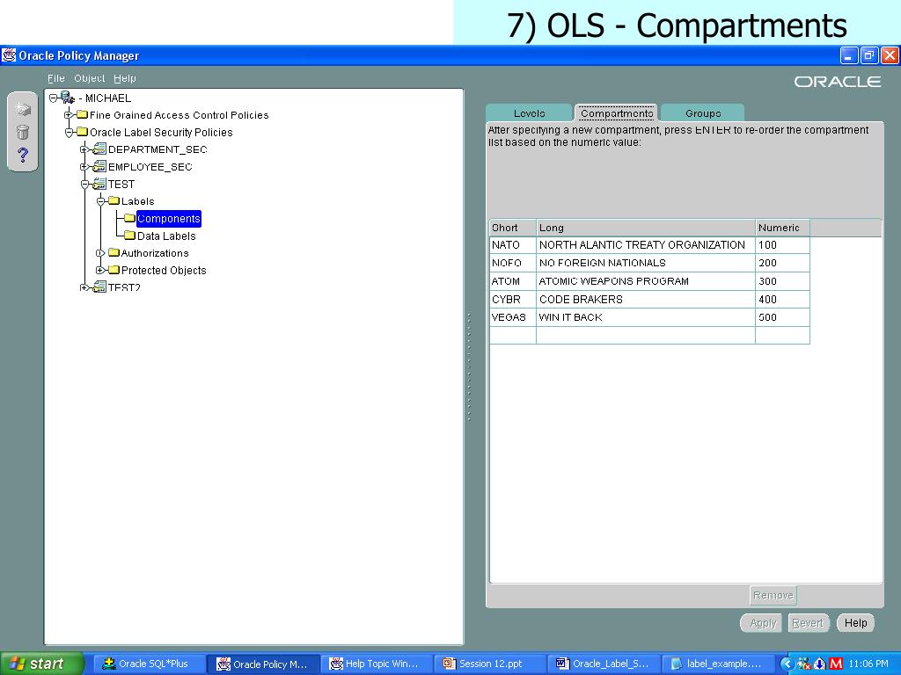Click the empty Short cell in new row
Image resolution: width=901 pixels, height=675 pixels.
pos(513,335)
